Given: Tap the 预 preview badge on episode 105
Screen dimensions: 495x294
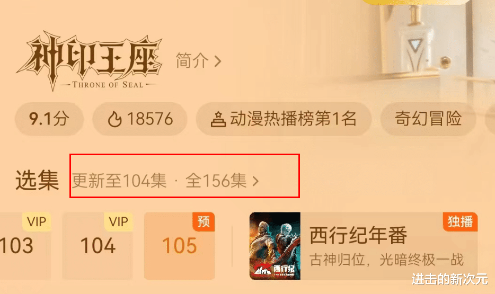Looking at the screenshot, I should [204, 221].
